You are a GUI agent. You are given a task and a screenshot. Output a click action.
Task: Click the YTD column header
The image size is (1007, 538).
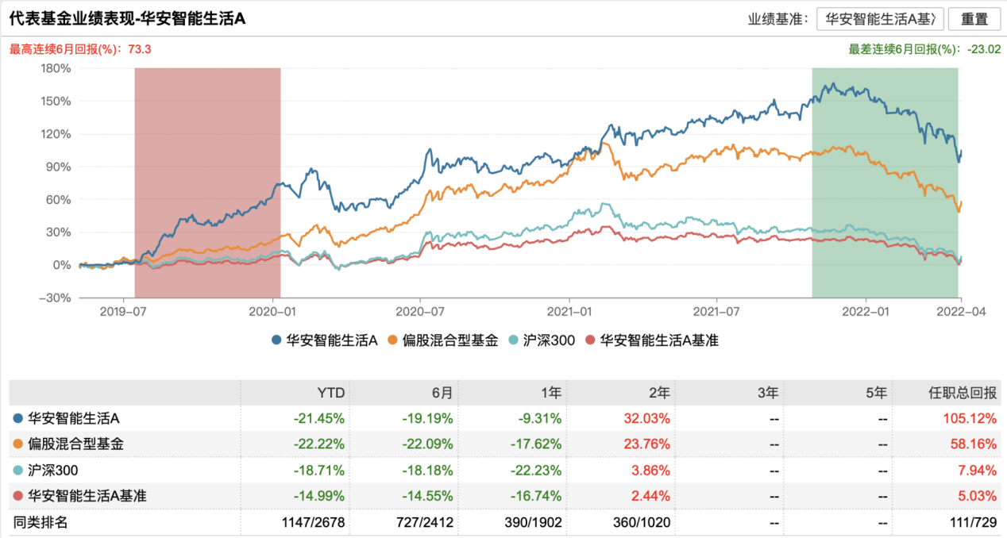coord(331,392)
